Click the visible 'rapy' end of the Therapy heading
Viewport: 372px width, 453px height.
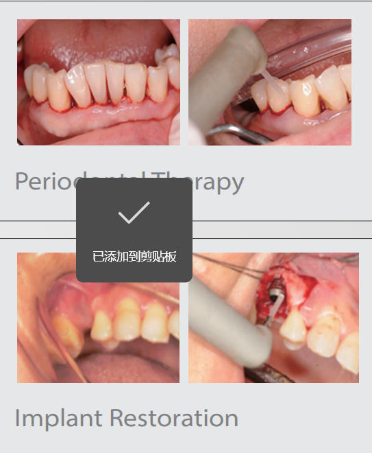coord(219,183)
